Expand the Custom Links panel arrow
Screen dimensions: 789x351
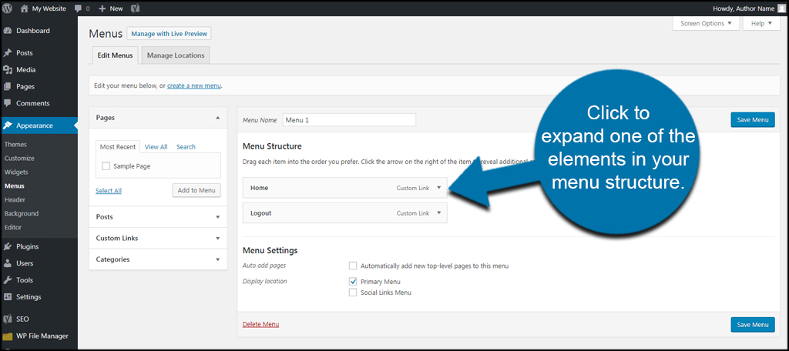click(x=218, y=239)
